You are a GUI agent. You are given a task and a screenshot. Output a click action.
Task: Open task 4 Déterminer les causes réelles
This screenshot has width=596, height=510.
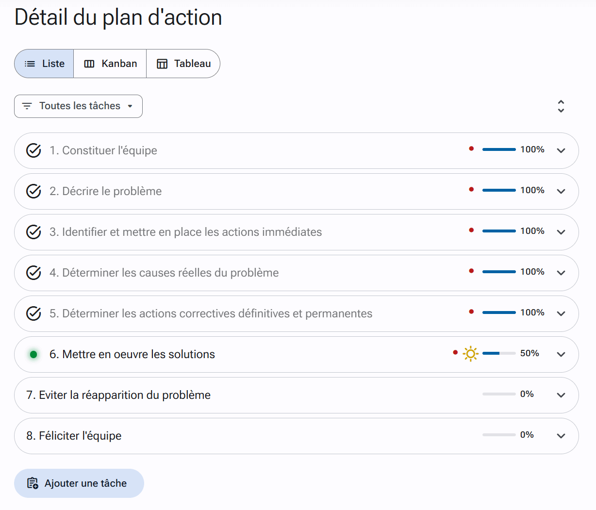[x=164, y=273]
